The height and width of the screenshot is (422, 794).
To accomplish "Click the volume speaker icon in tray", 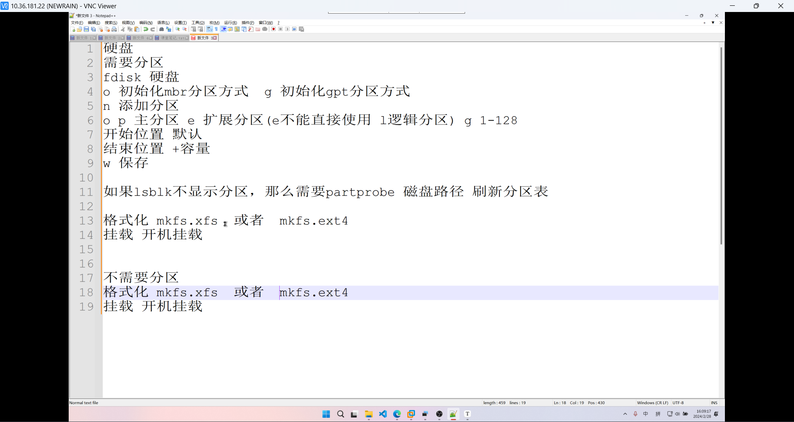I will 677,414.
